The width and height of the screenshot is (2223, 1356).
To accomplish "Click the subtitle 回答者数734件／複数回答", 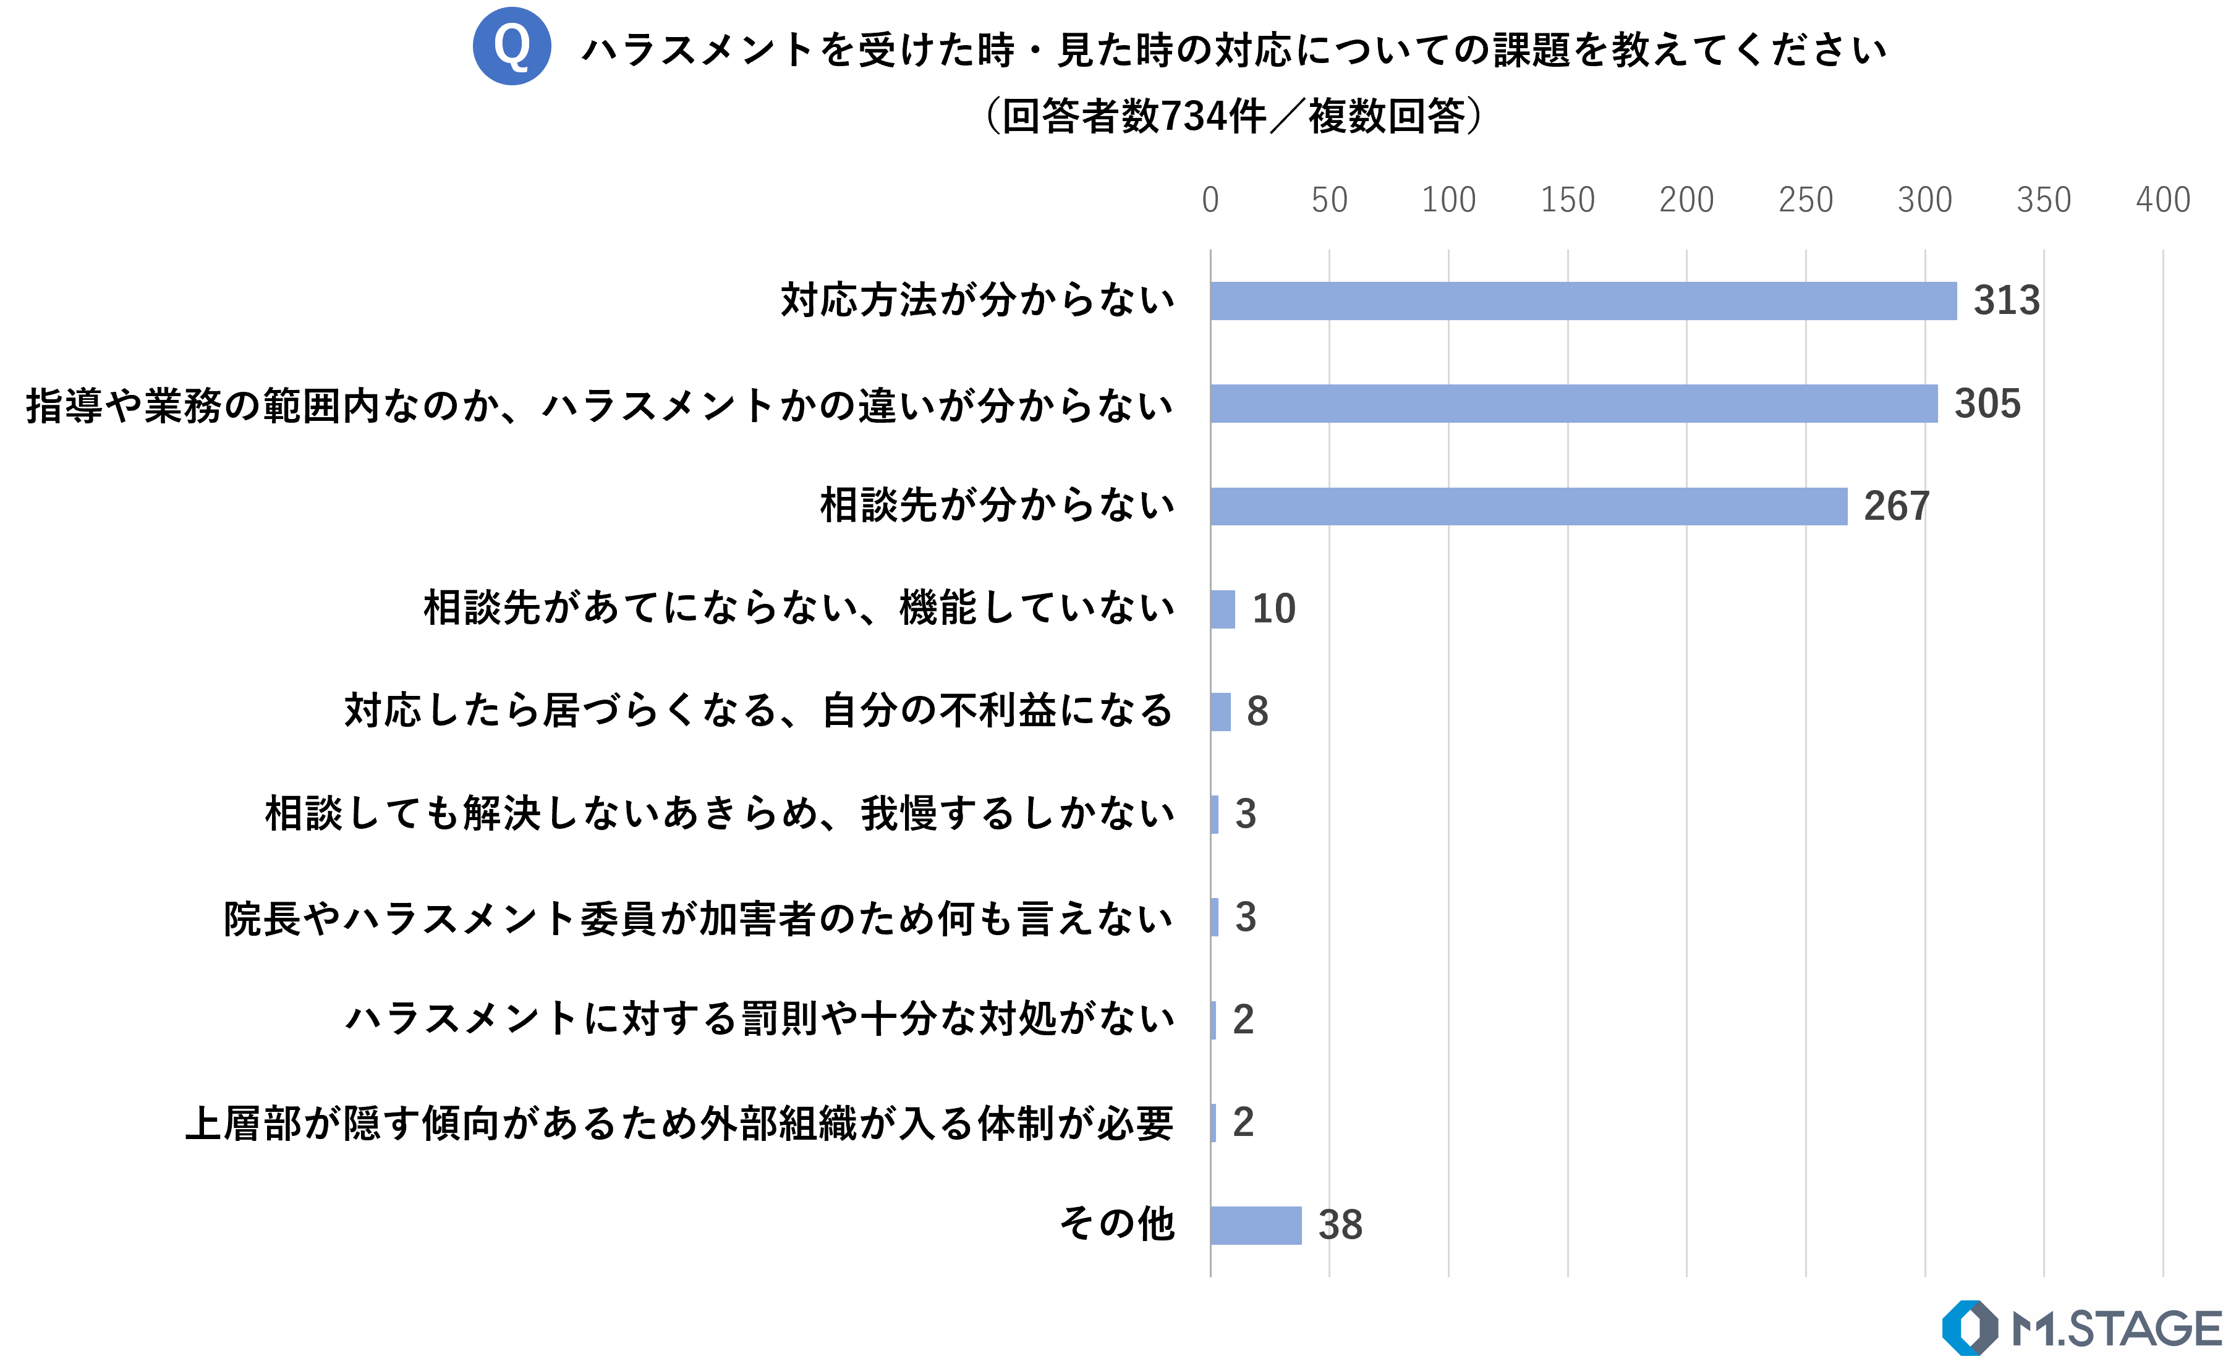I will coord(1233,116).
